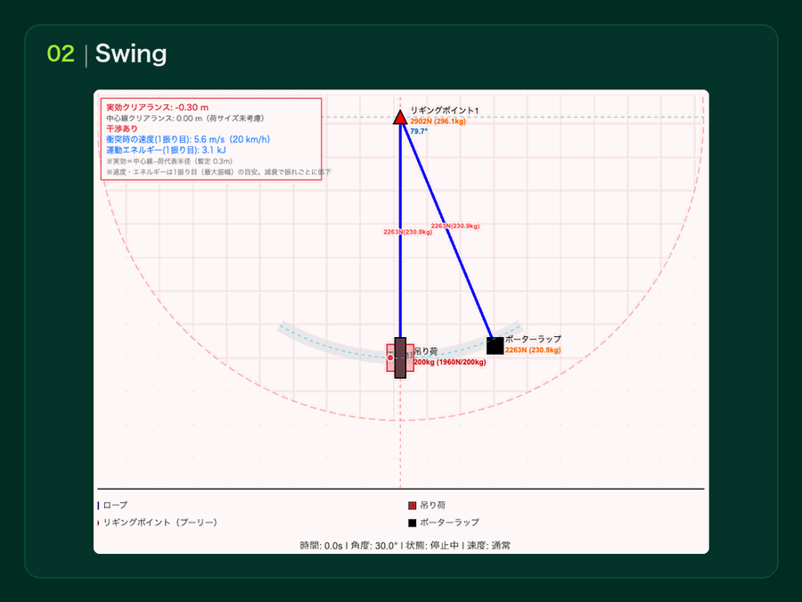Click the '※速度・エネルギーは1振り目' footnote
This screenshot has width=802, height=602.
tap(218, 172)
